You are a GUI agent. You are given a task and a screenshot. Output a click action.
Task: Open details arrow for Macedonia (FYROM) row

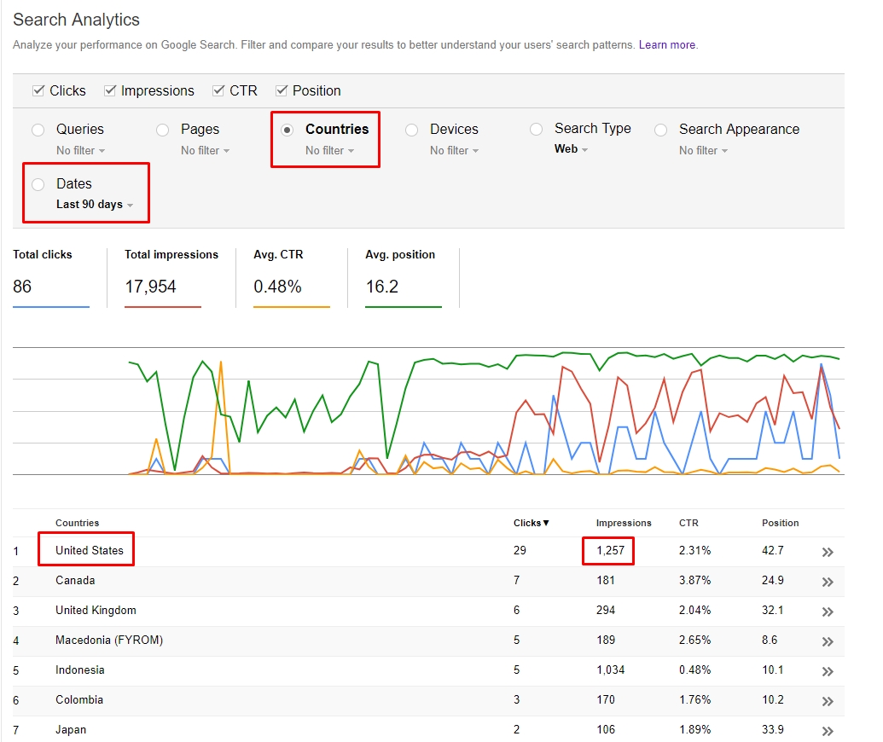(x=827, y=641)
